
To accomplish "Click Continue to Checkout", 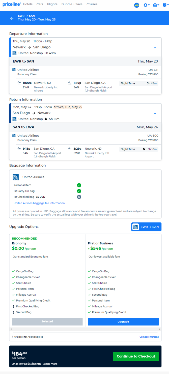I will (x=136, y=356).
